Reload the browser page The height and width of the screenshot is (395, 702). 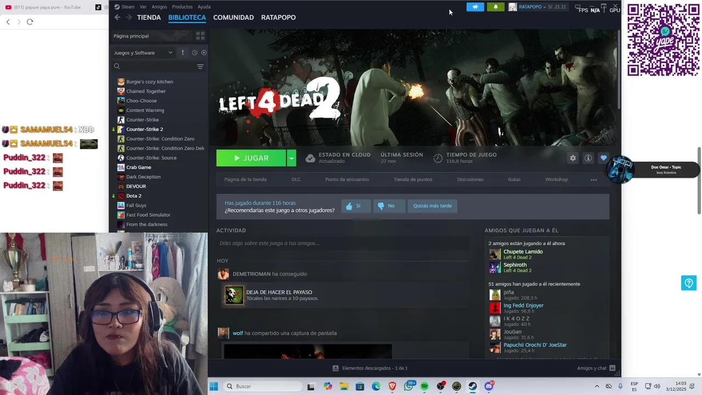tap(30, 22)
